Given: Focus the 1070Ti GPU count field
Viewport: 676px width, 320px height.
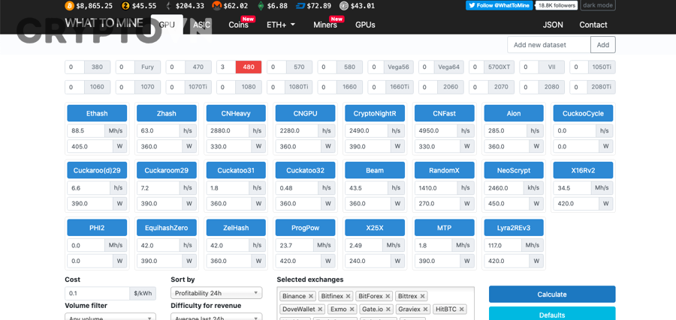Looking at the screenshot, I should 176,87.
